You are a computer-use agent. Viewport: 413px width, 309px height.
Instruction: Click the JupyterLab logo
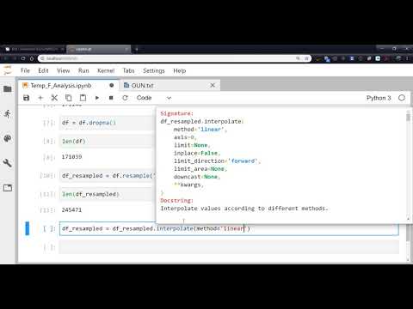pos(8,70)
